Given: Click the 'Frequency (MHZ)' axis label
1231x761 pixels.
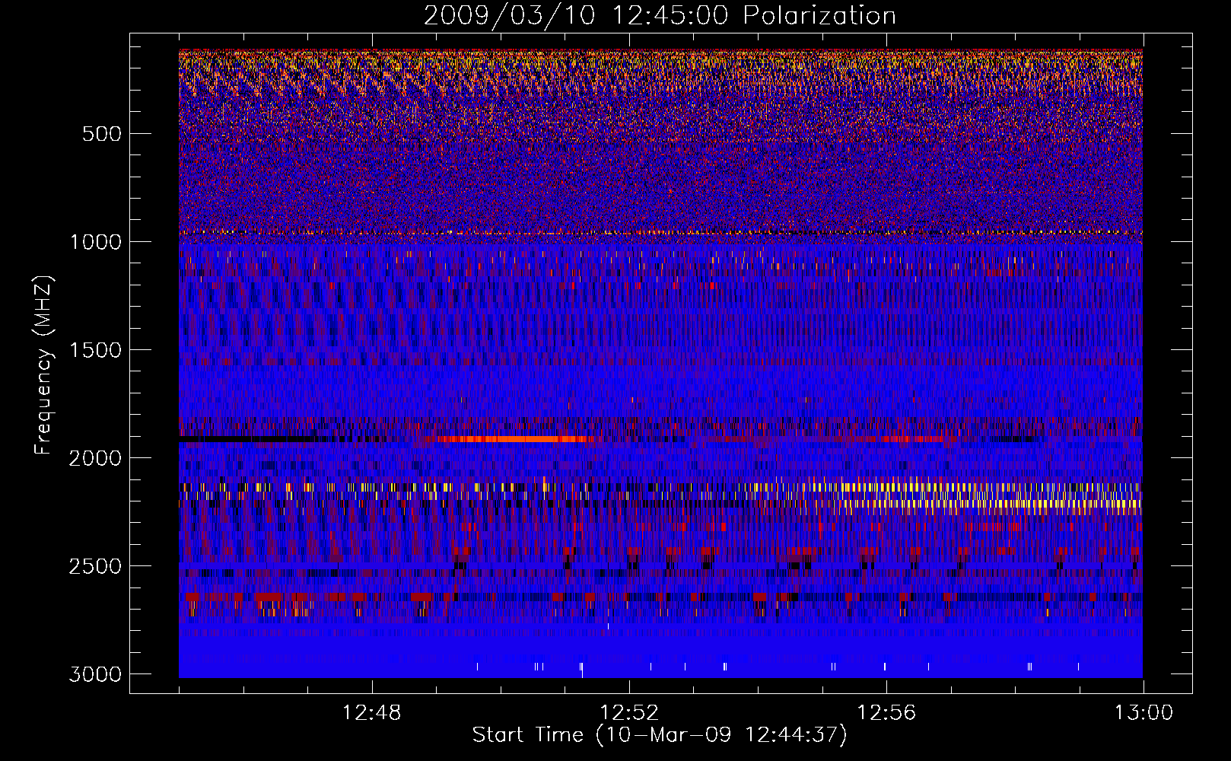Looking at the screenshot, I should pyautogui.click(x=44, y=365).
